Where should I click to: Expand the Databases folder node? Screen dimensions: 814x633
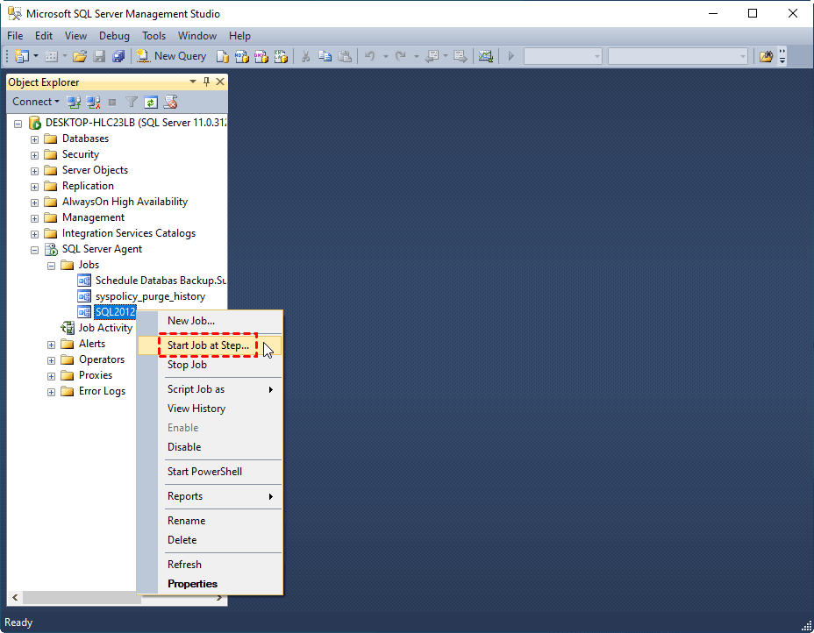pyautogui.click(x=34, y=139)
